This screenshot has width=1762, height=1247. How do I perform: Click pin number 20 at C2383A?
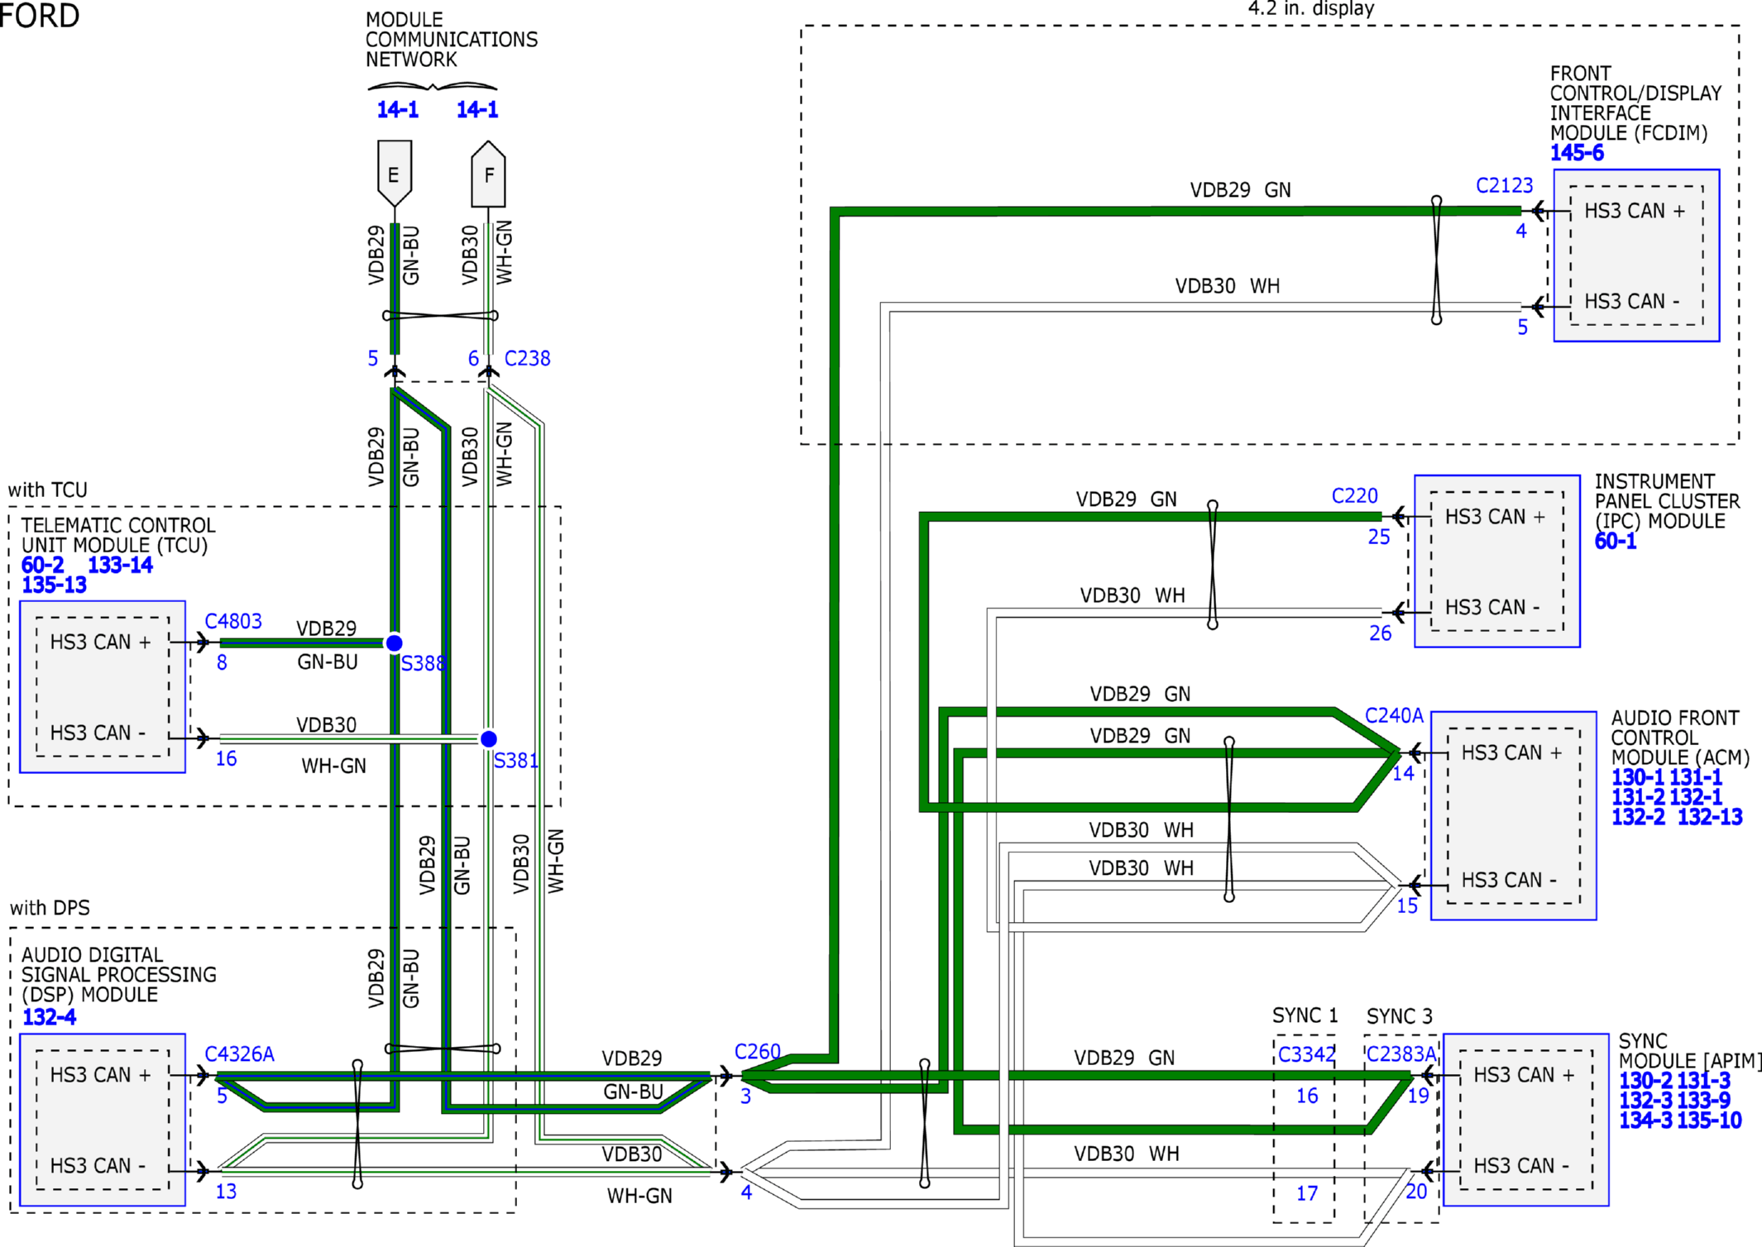pos(1416,1192)
